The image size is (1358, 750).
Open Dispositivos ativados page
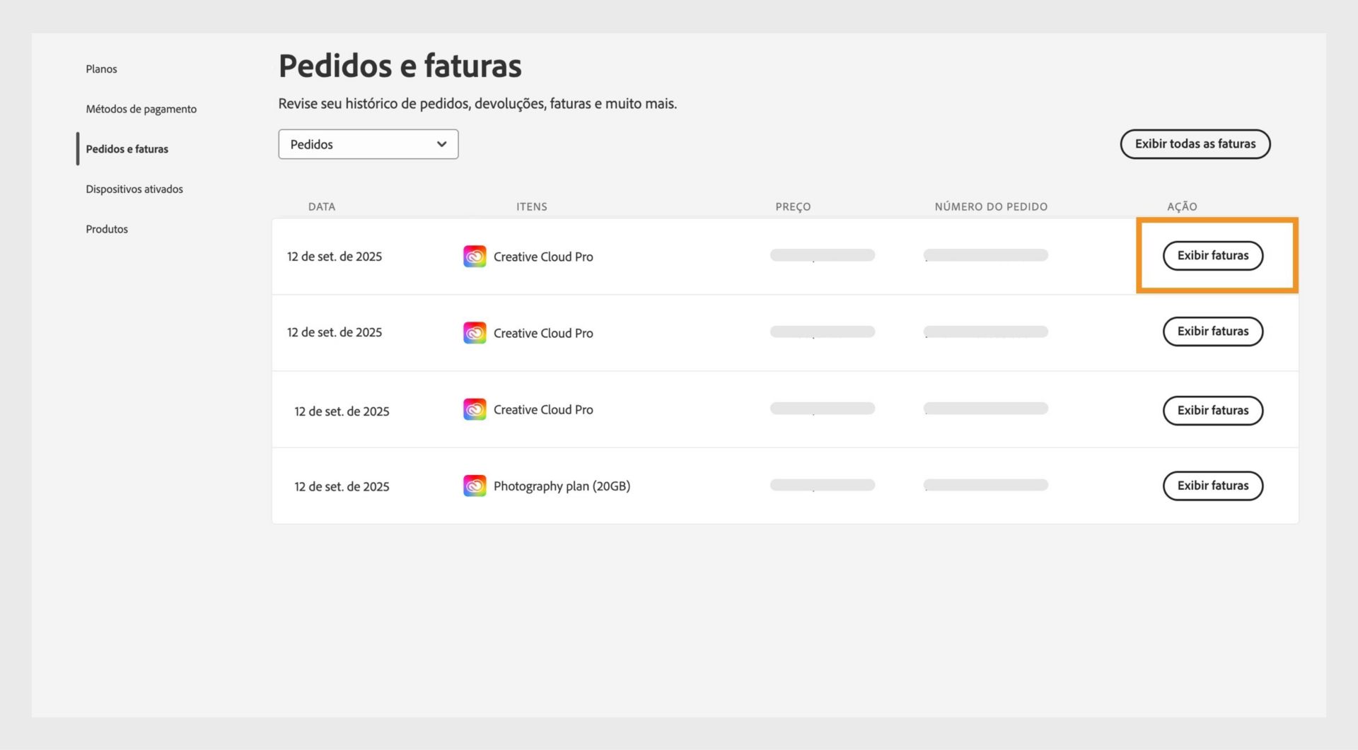[134, 189]
